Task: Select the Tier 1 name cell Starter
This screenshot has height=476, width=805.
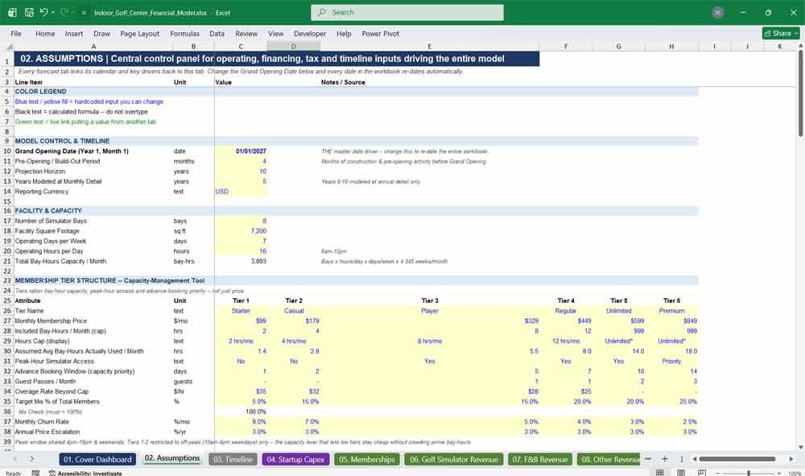Action: coord(241,311)
